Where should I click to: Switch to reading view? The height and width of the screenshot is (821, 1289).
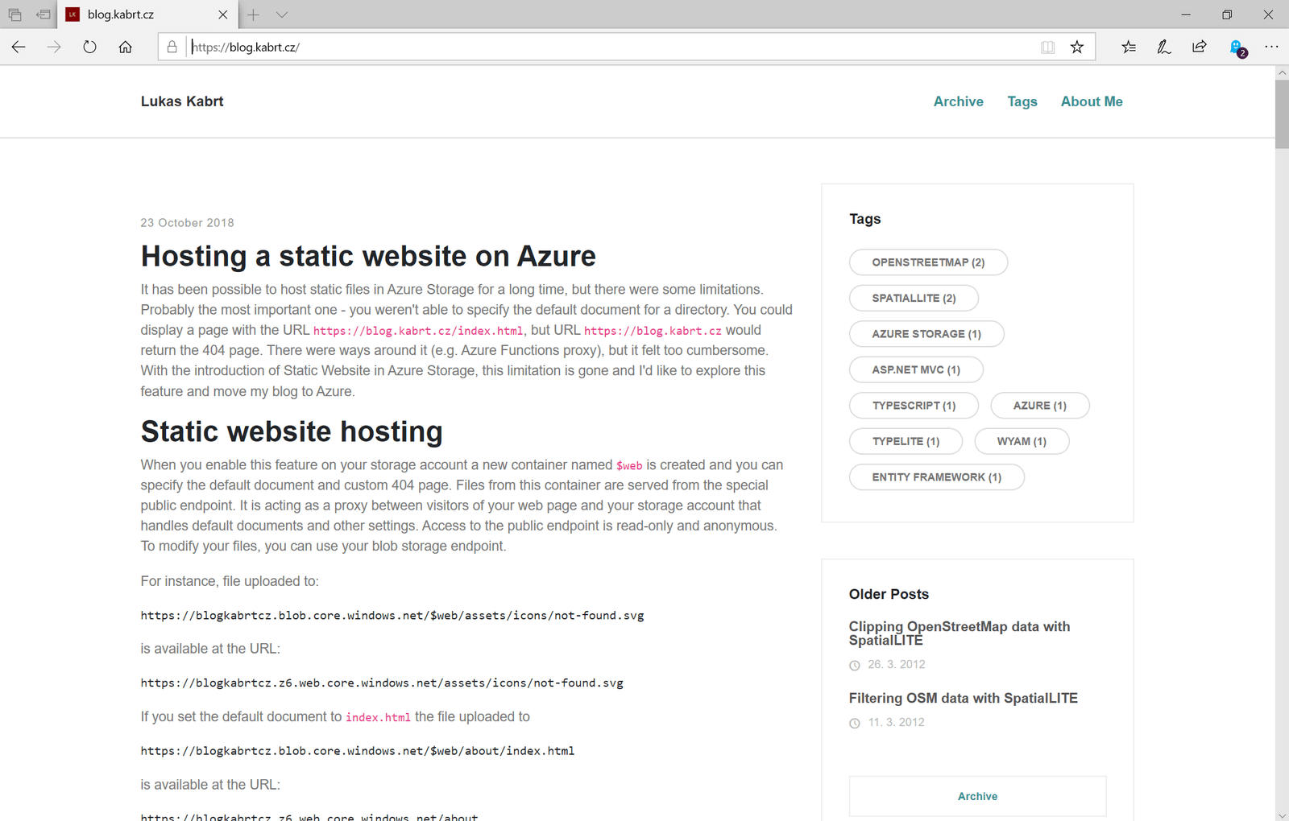(1047, 47)
